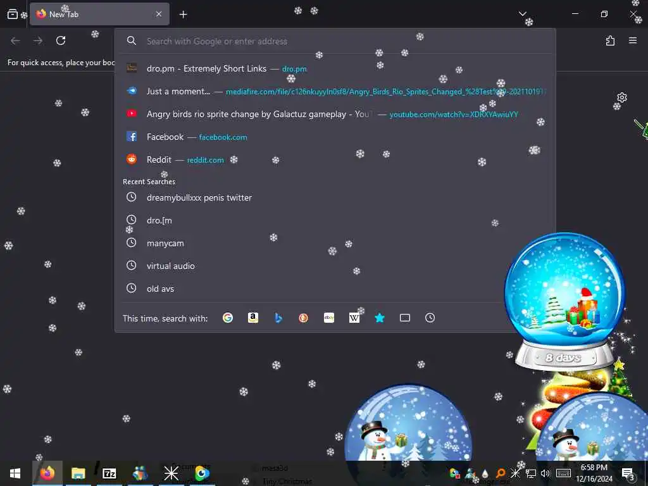The height and width of the screenshot is (486, 648).
Task: Select recent search 'old avs'
Action: click(335, 289)
